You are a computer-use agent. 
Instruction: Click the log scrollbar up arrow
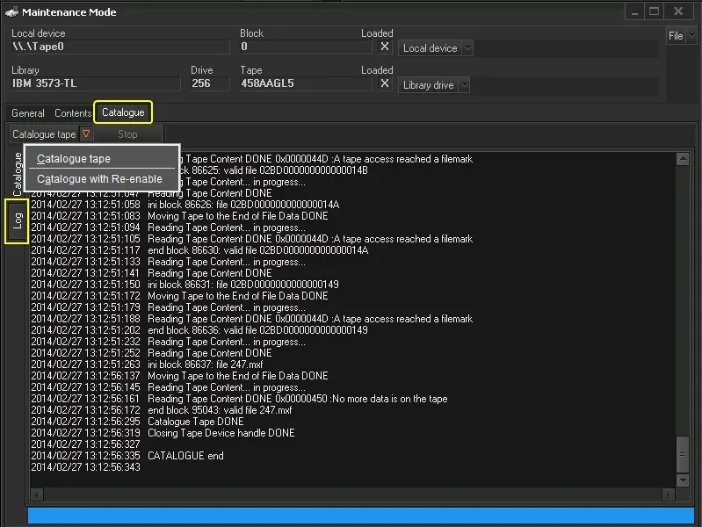(x=682, y=159)
